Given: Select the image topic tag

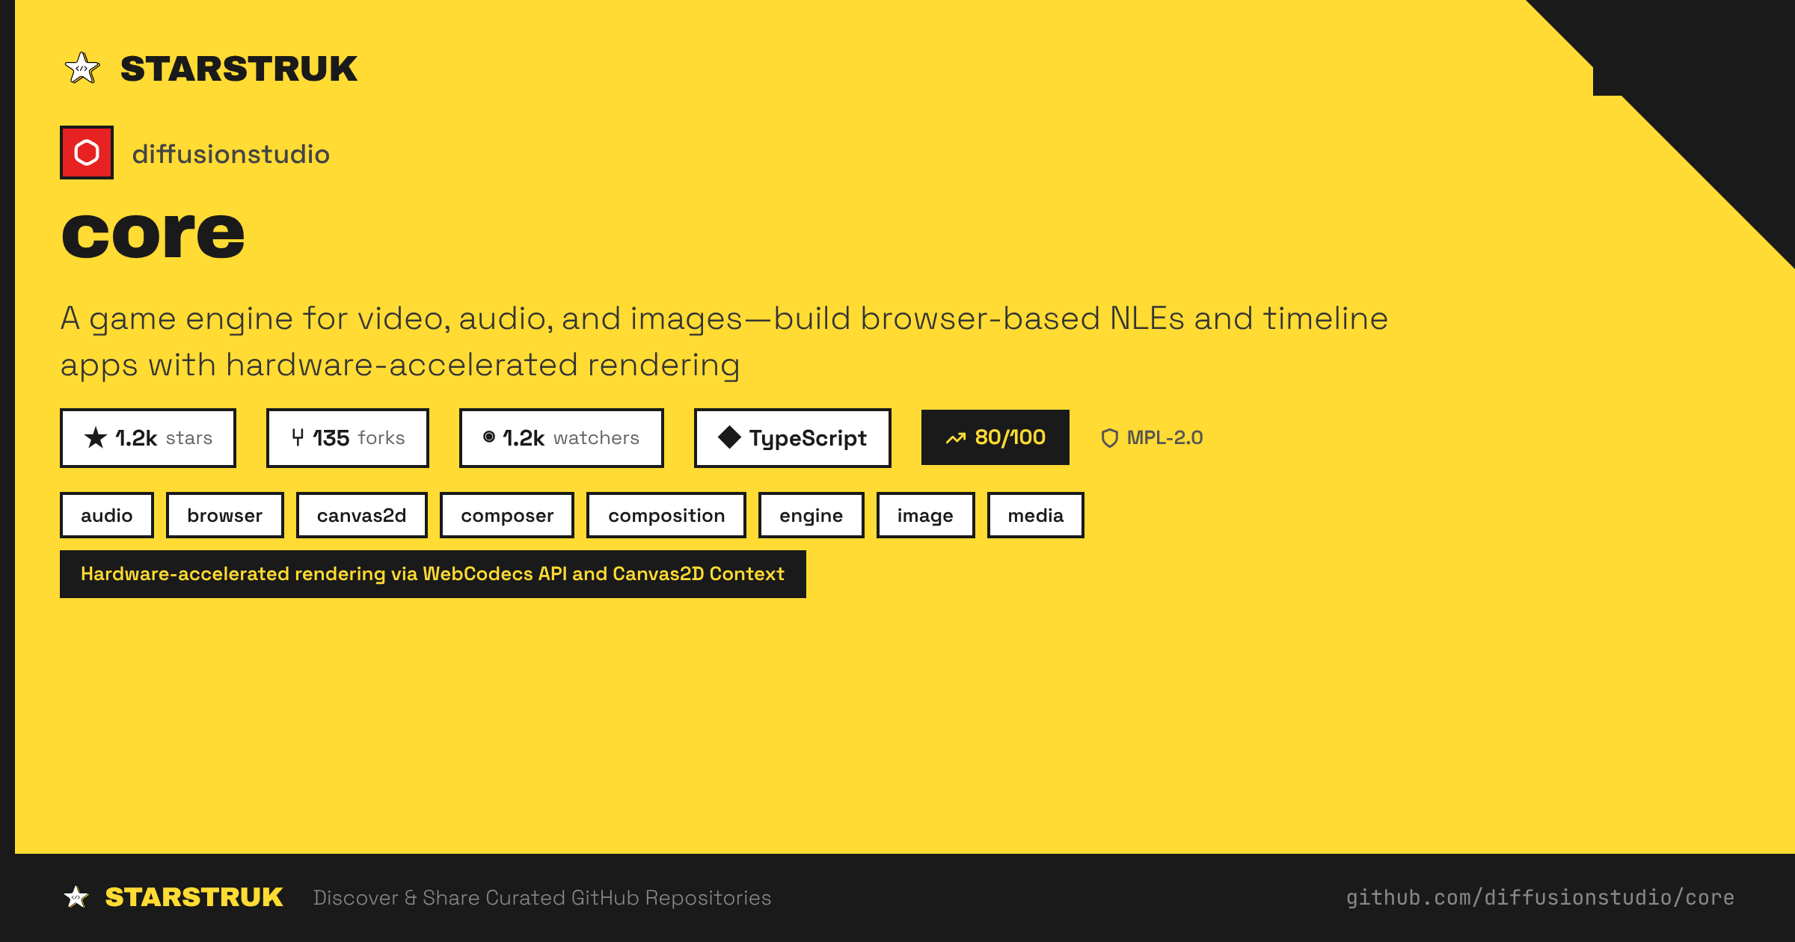Looking at the screenshot, I should click(x=926, y=515).
